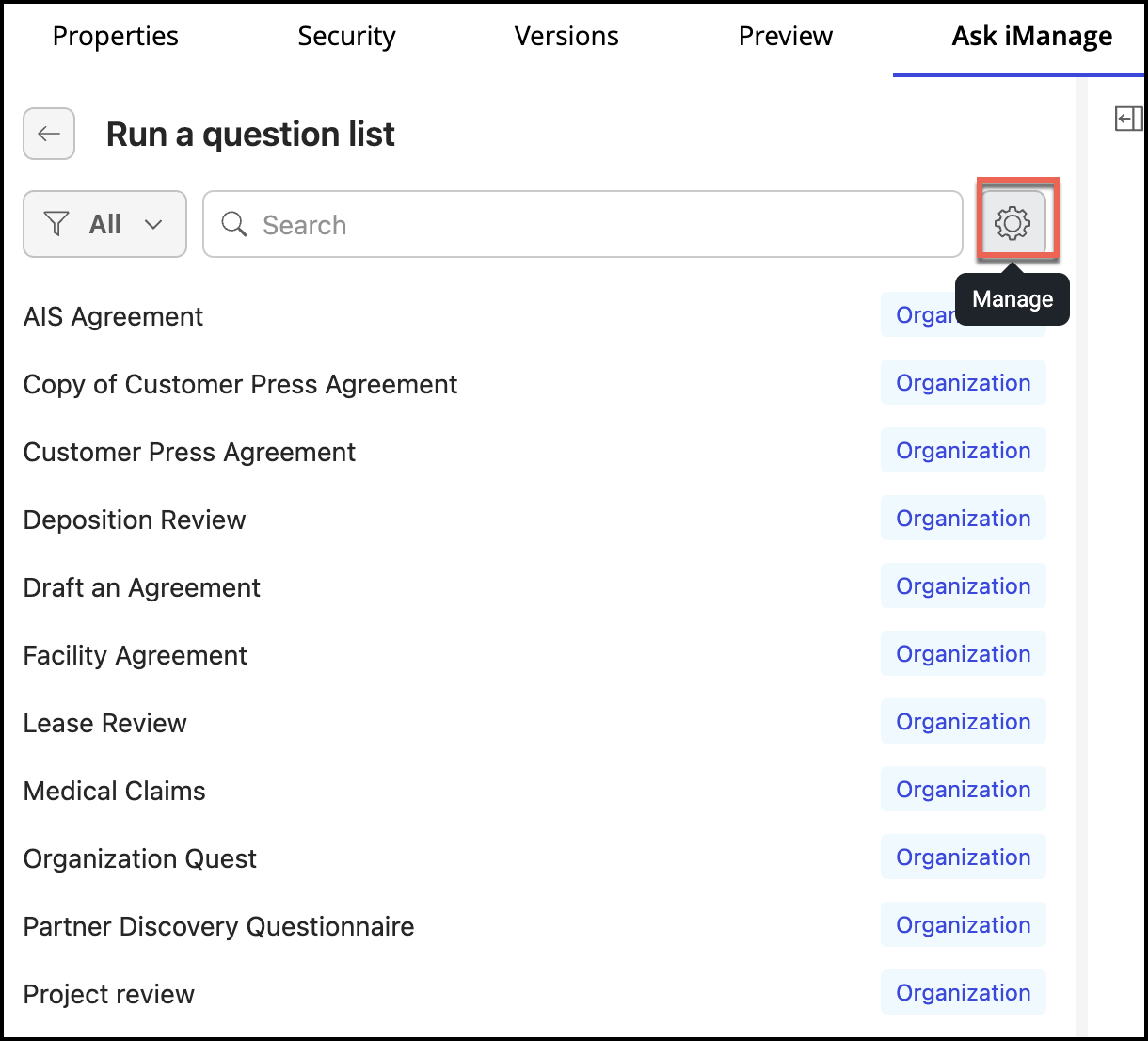The image size is (1148, 1041).
Task: Switch to the Properties tab
Action: pyautogui.click(x=115, y=37)
